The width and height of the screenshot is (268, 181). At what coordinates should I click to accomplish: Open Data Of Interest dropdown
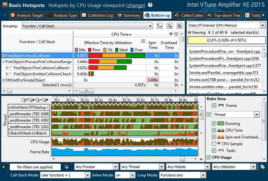click(x=263, y=25)
